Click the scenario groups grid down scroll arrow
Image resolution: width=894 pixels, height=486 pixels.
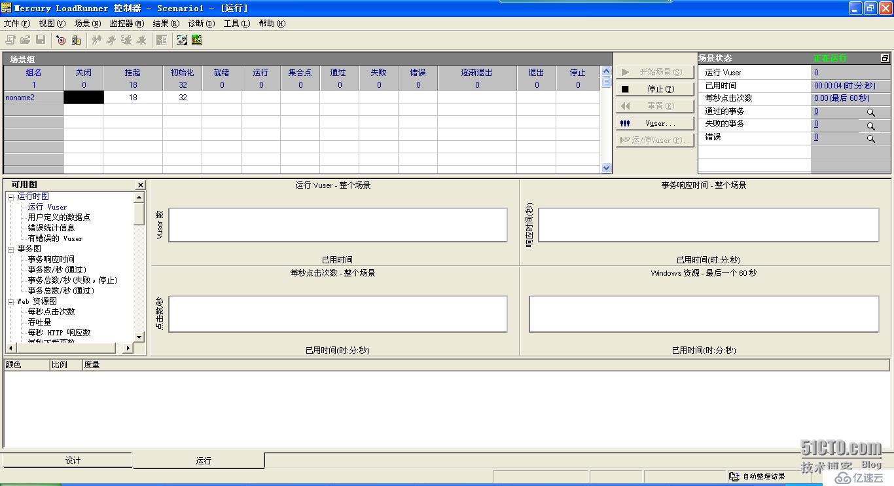(606, 168)
